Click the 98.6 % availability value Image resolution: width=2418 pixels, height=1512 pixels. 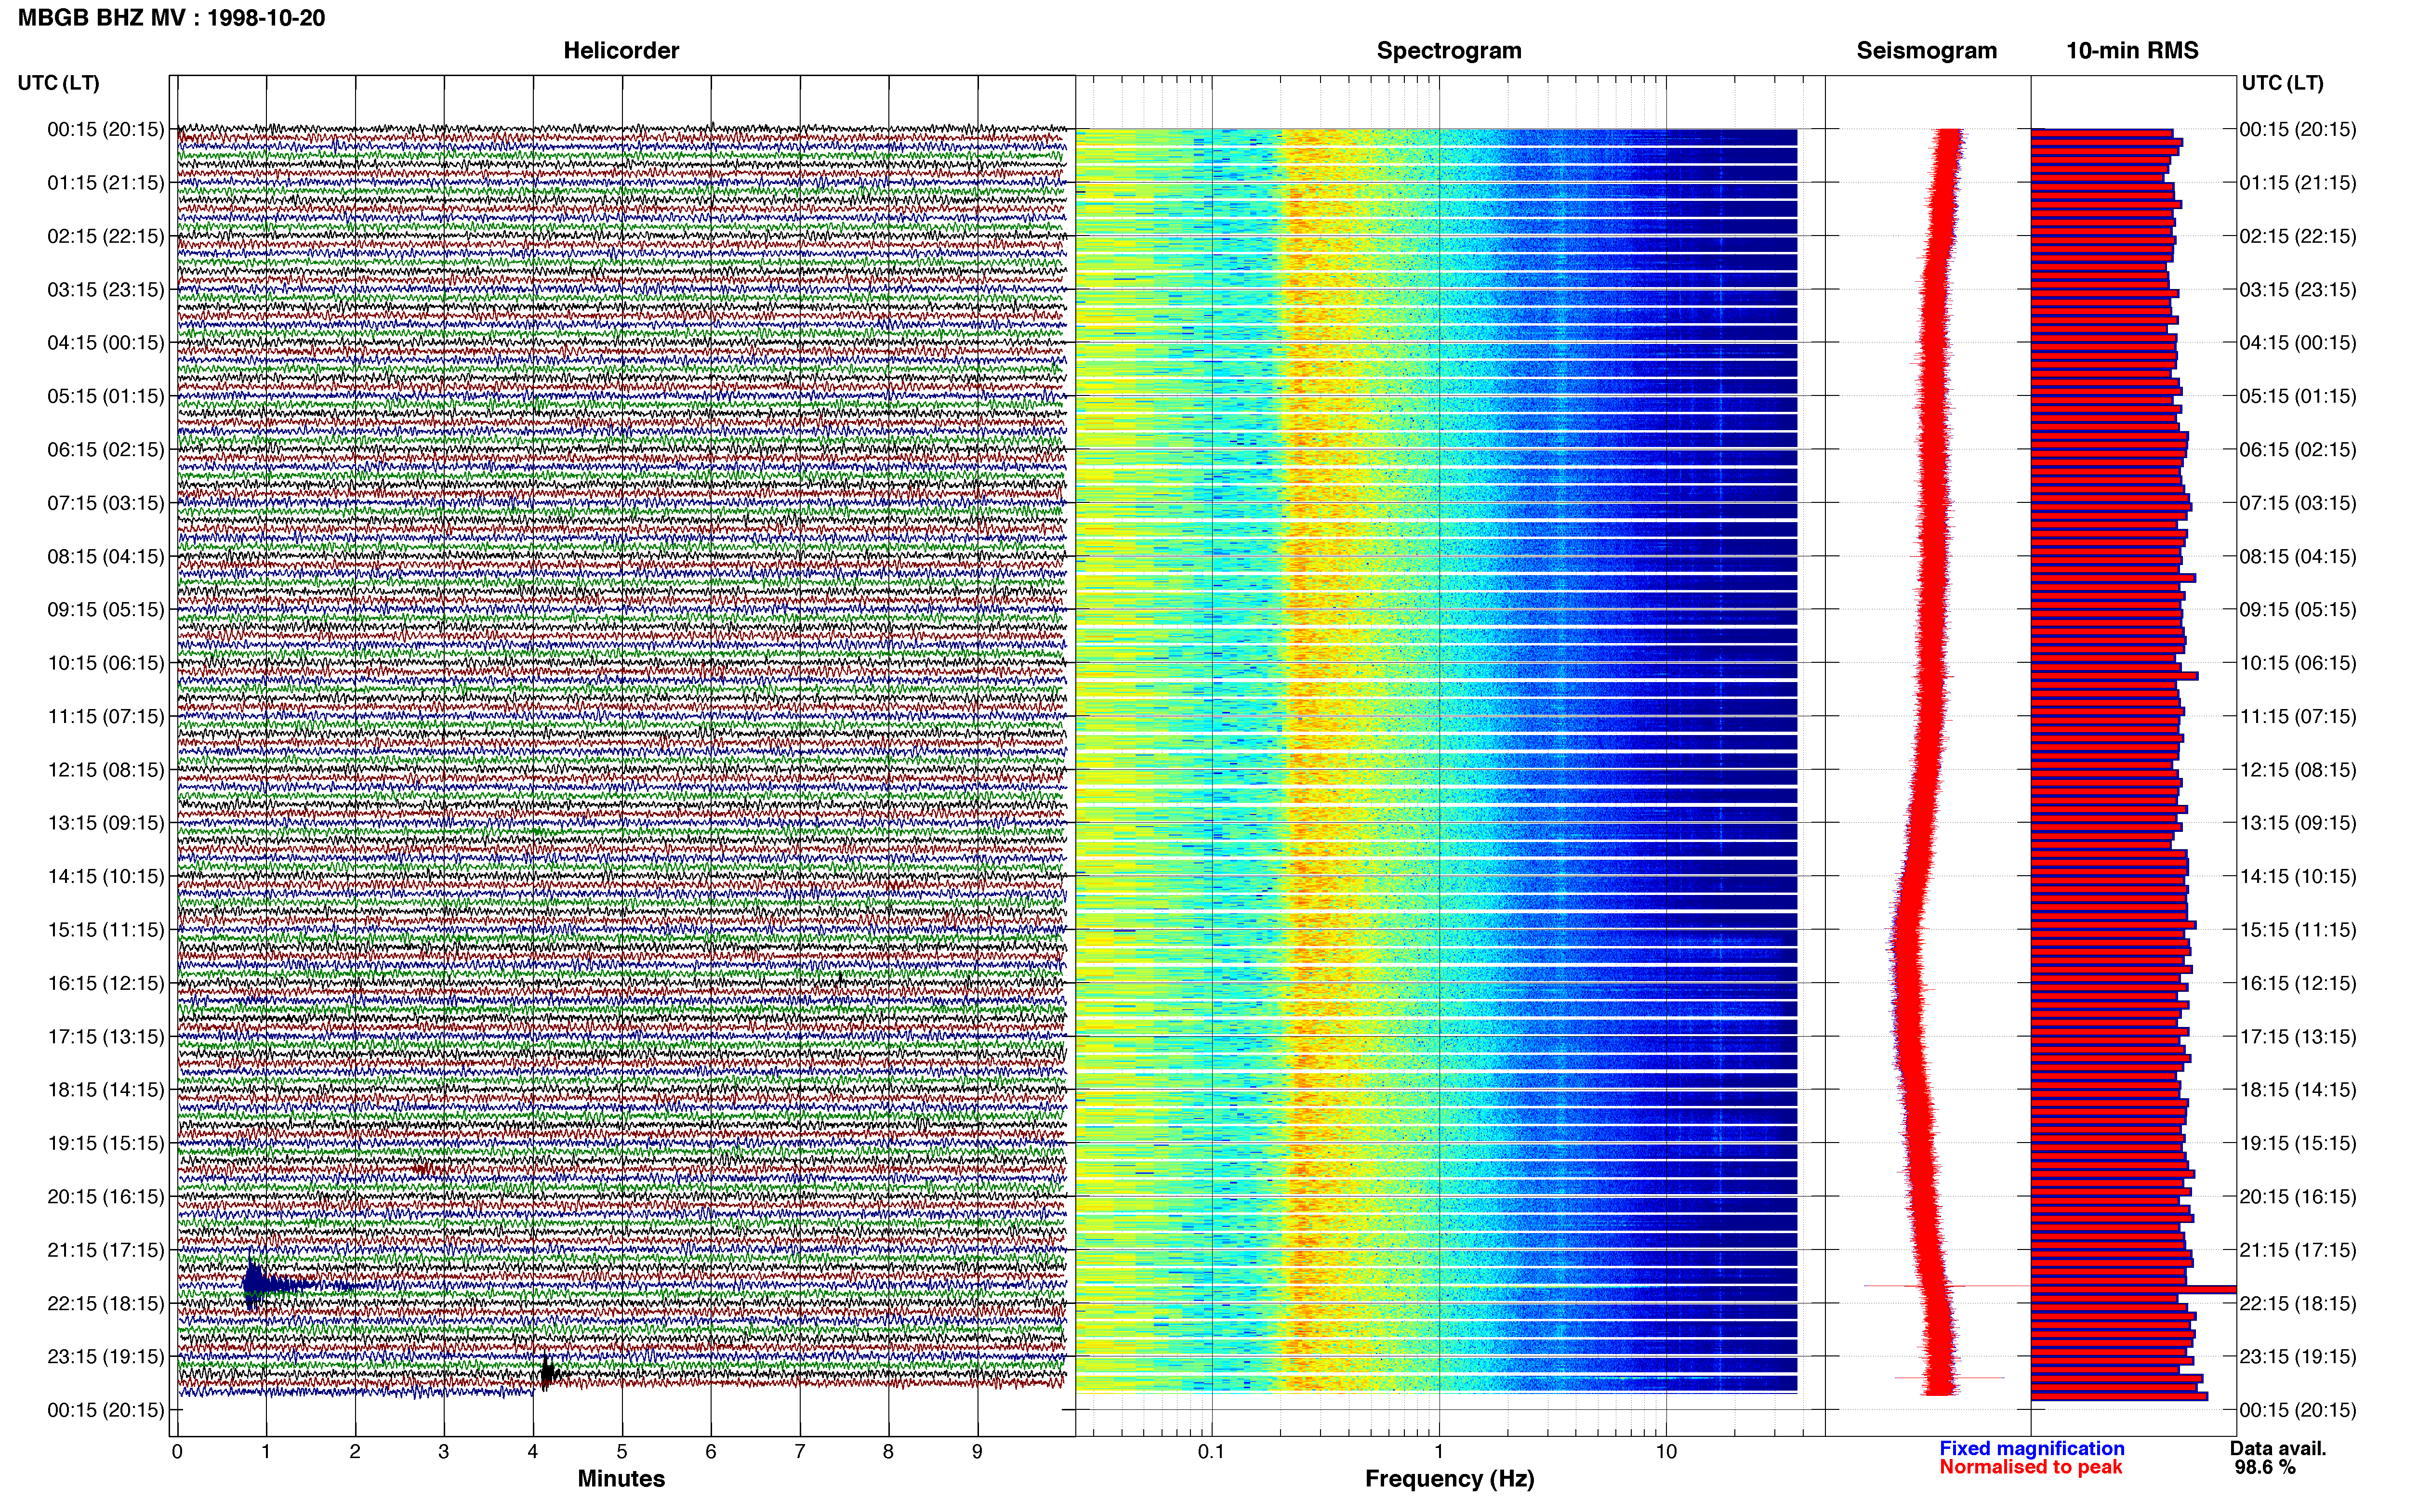(2265, 1467)
